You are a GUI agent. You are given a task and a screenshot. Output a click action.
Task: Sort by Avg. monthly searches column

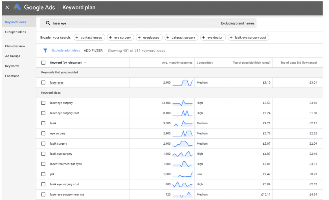click(177, 63)
